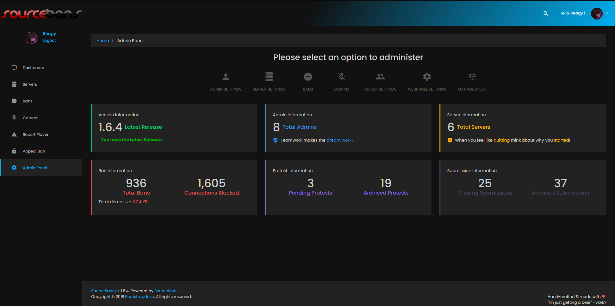
Task: Expand the user menu dropdown arrow
Action: (607, 13)
